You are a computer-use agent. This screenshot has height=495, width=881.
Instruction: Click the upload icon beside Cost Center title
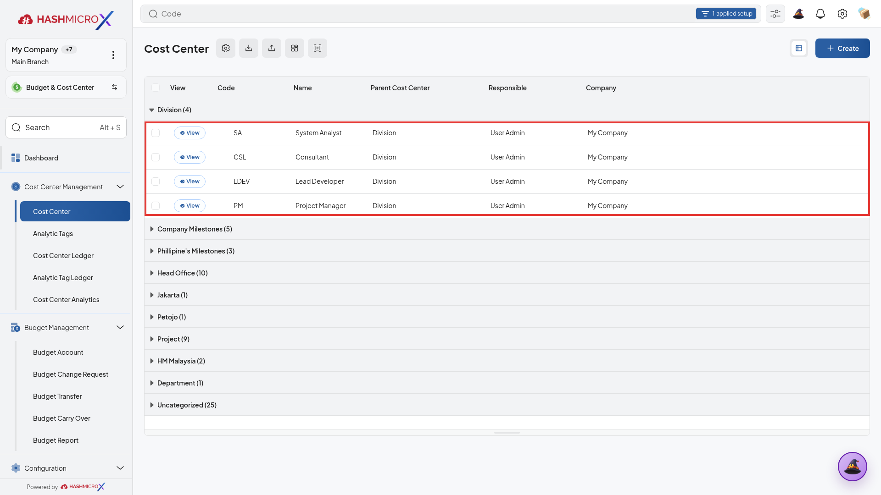272,48
